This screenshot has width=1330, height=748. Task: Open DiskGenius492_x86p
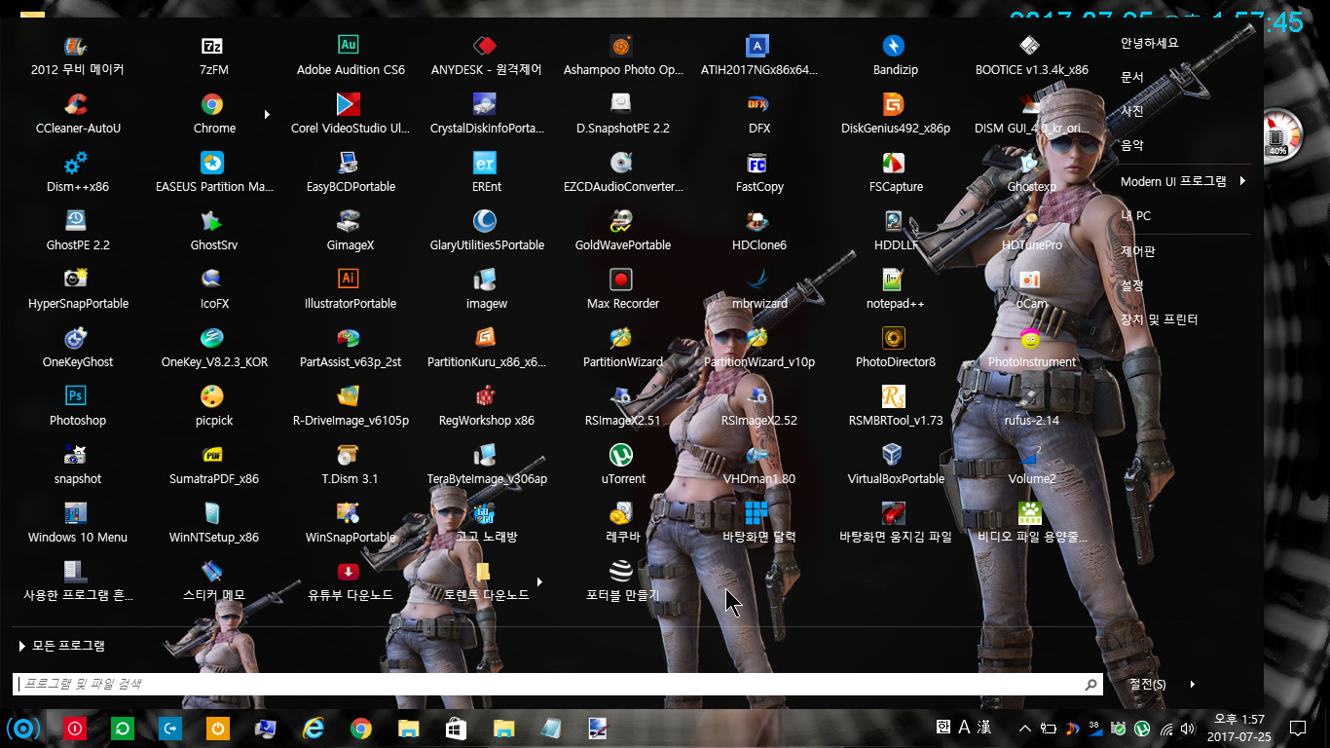895,115
